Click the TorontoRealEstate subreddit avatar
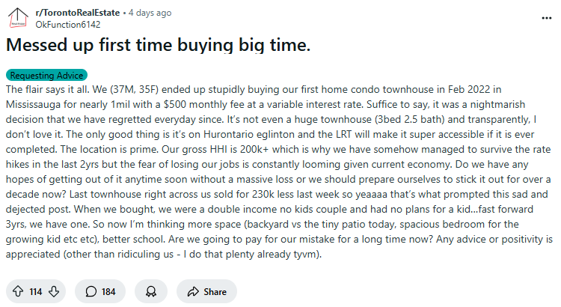The image size is (561, 307). click(18, 17)
